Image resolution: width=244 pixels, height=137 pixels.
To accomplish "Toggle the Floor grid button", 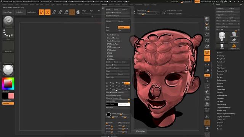I will [207, 59].
